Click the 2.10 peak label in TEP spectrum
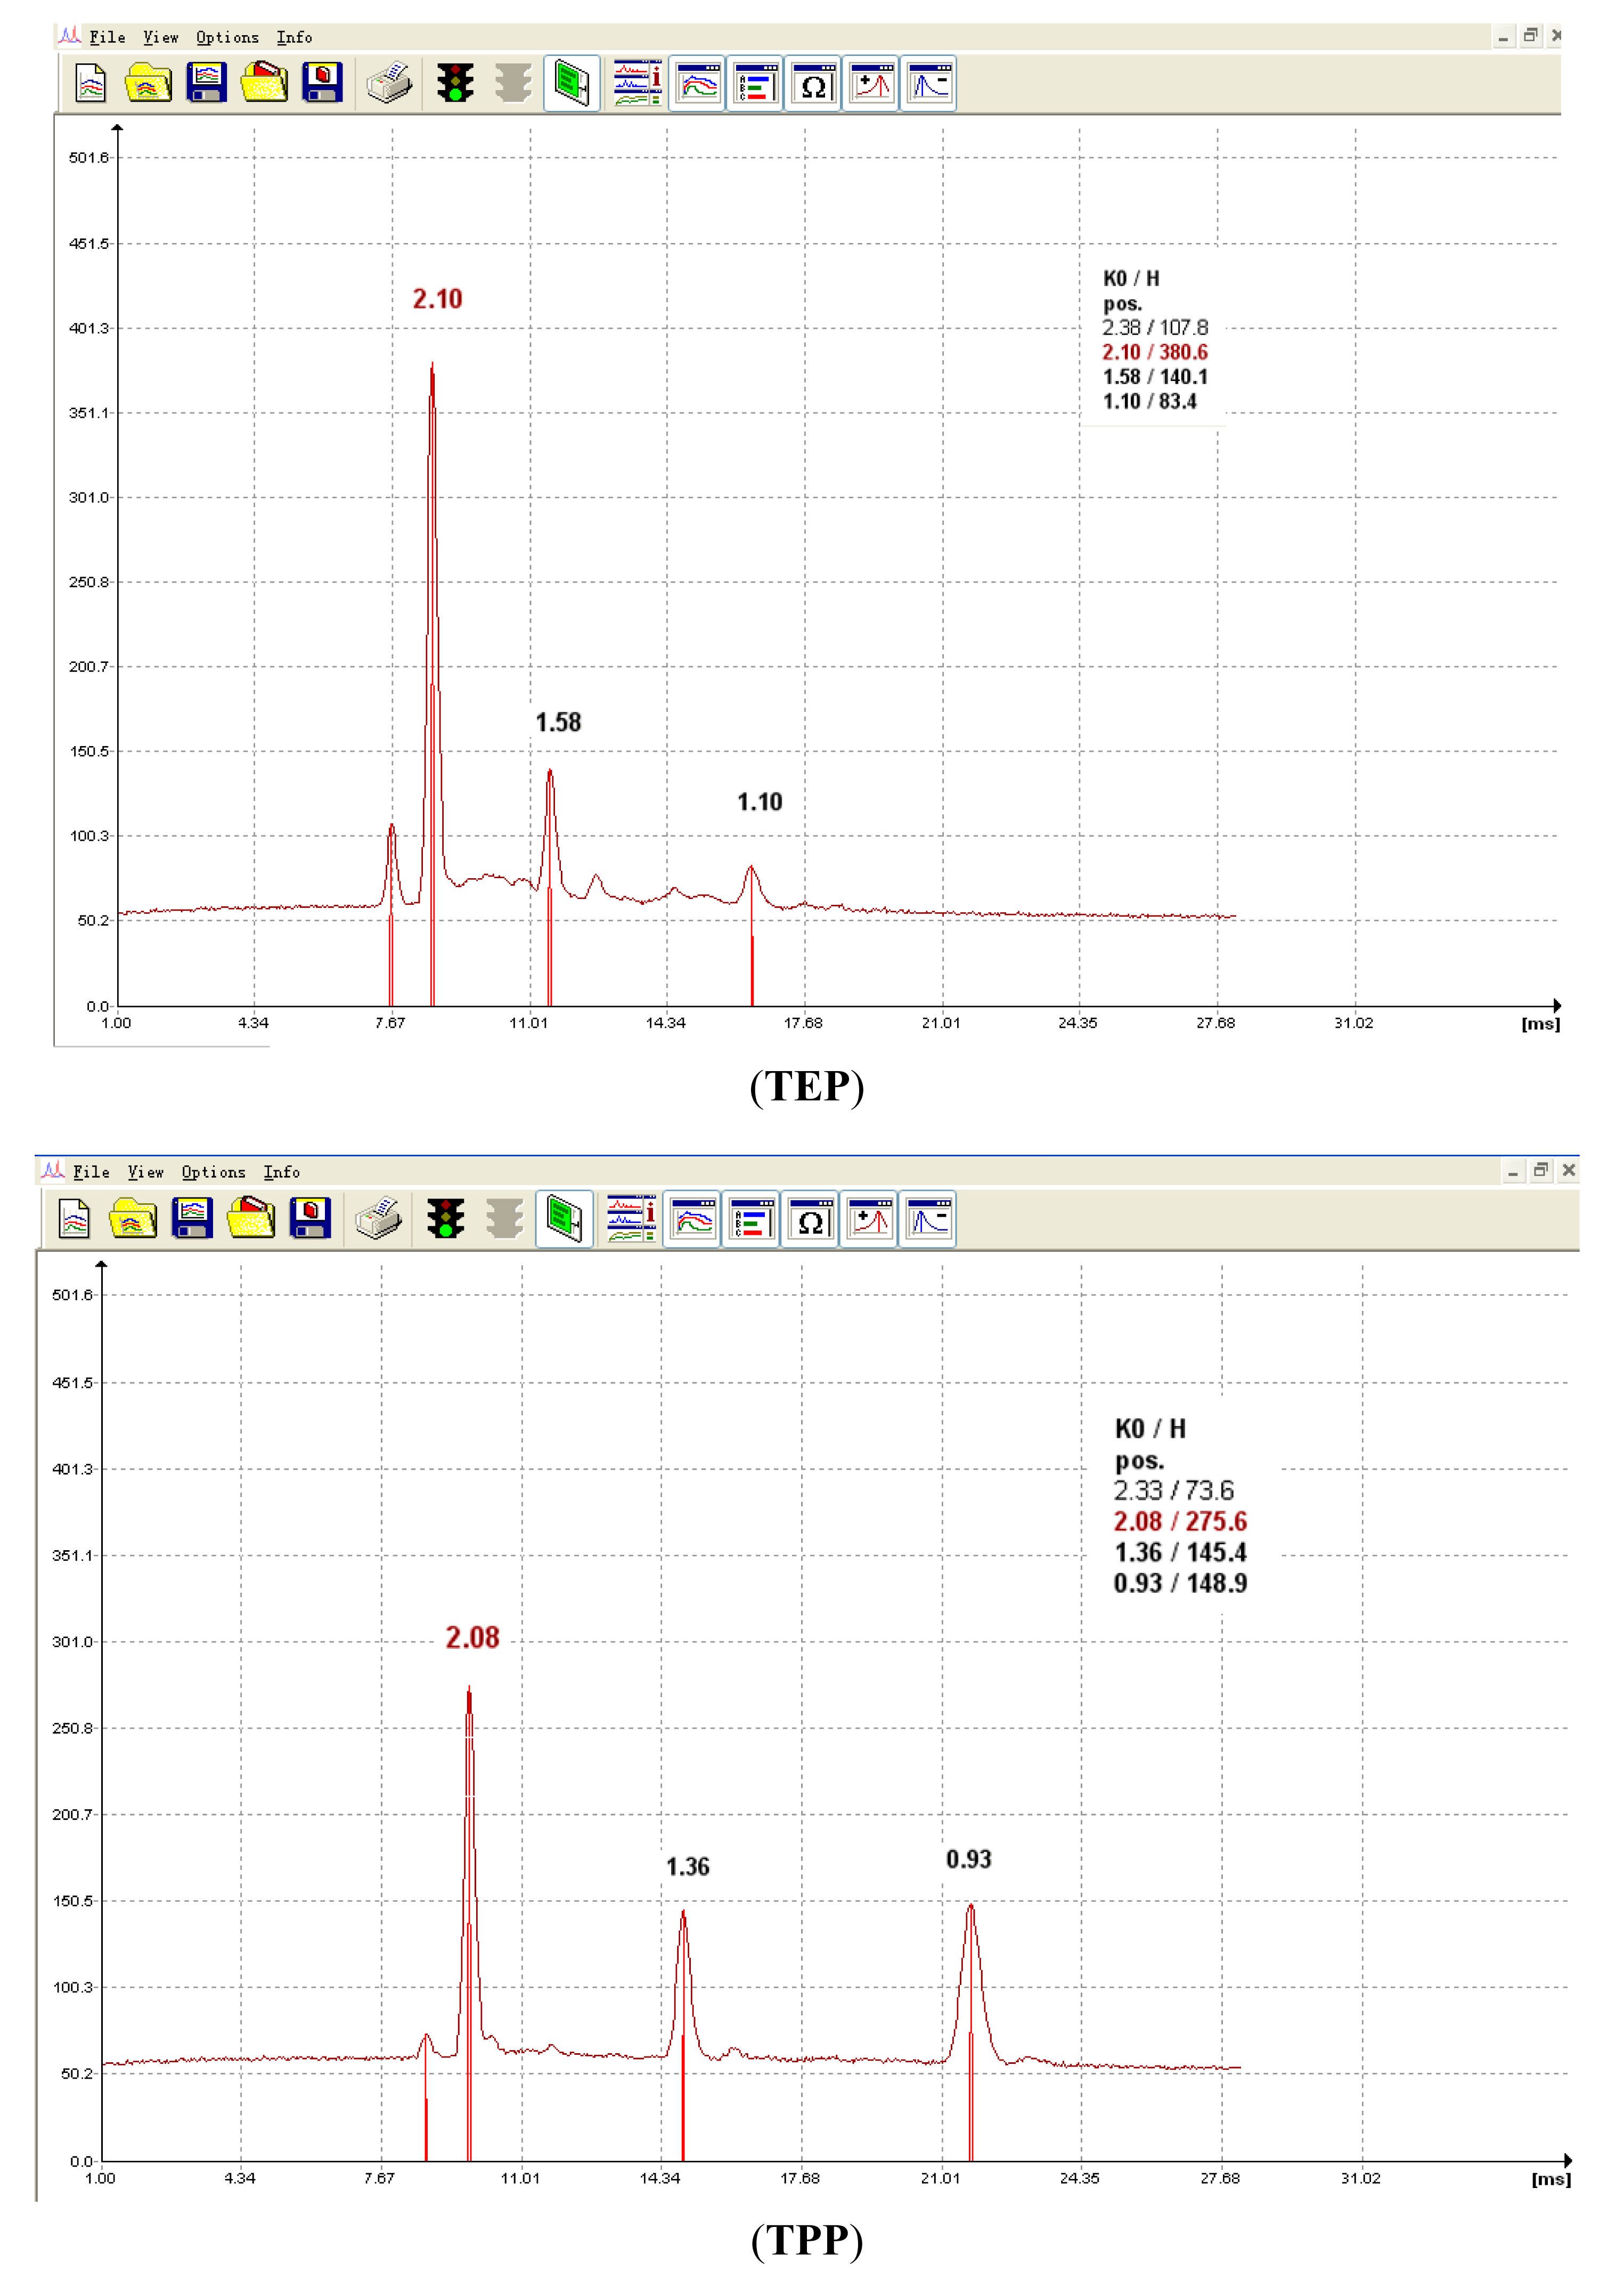This screenshot has height=2285, width=1624. pos(437,299)
